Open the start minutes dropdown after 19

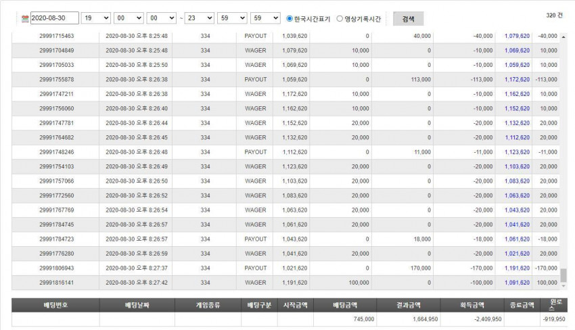click(129, 18)
